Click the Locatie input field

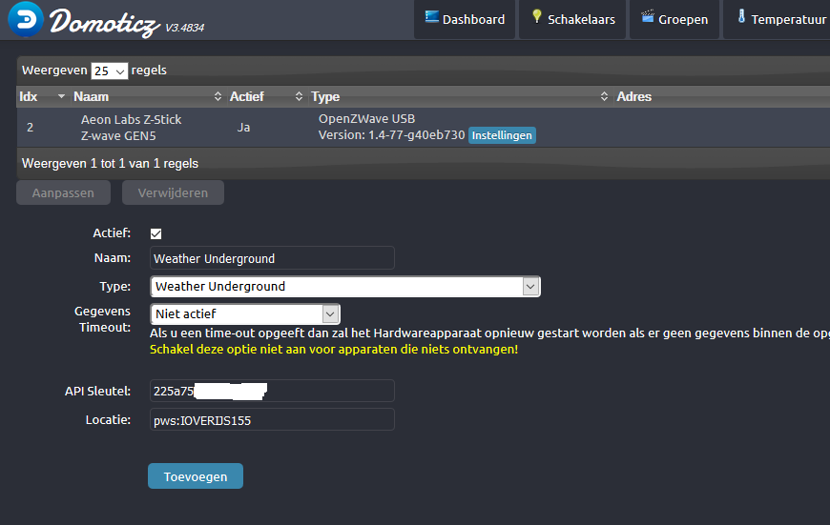pyautogui.click(x=272, y=420)
